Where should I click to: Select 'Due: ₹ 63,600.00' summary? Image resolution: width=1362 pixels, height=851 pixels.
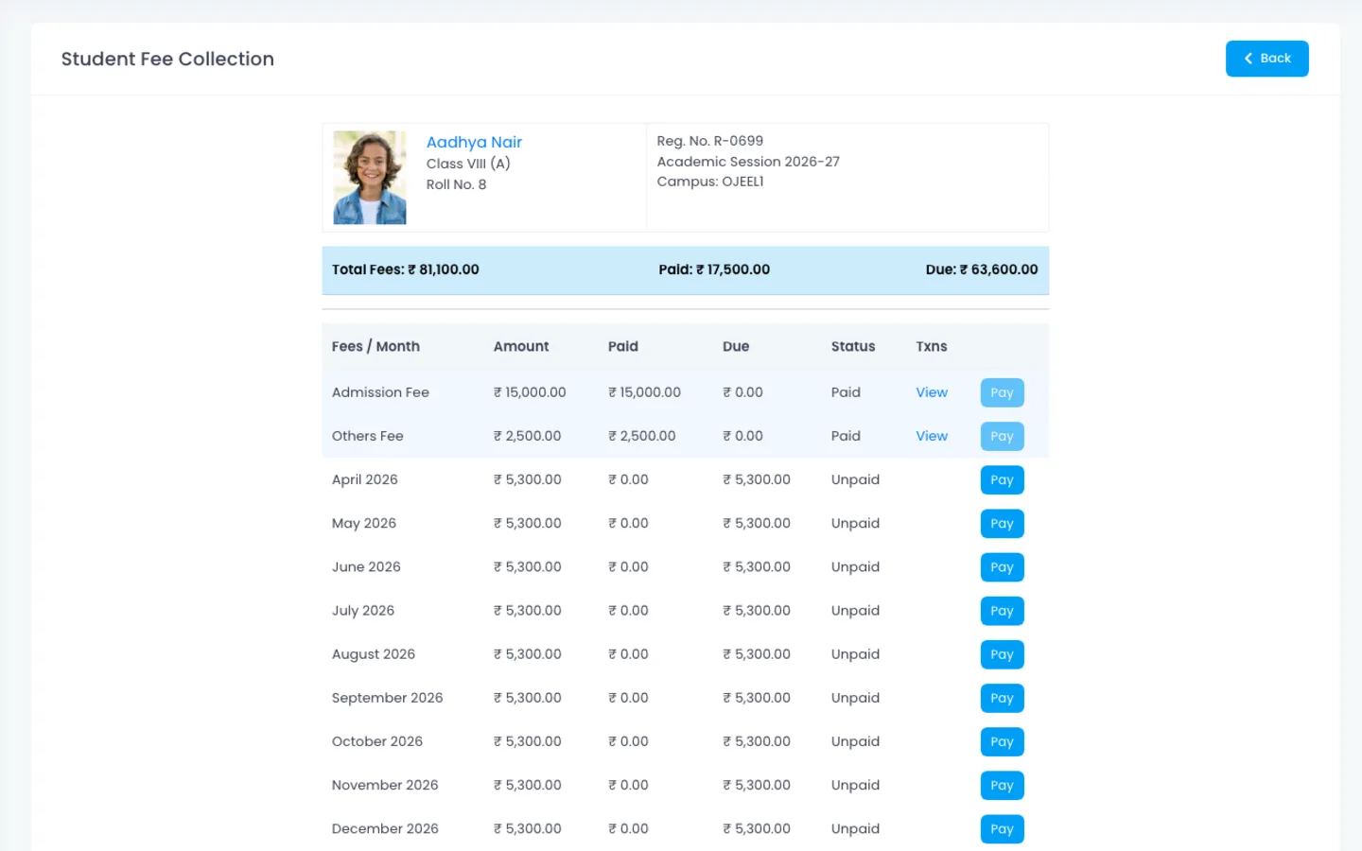(982, 269)
